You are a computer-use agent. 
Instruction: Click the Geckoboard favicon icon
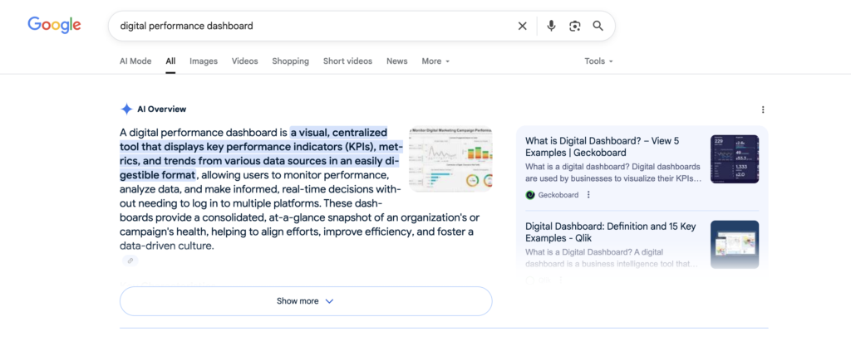(x=531, y=195)
